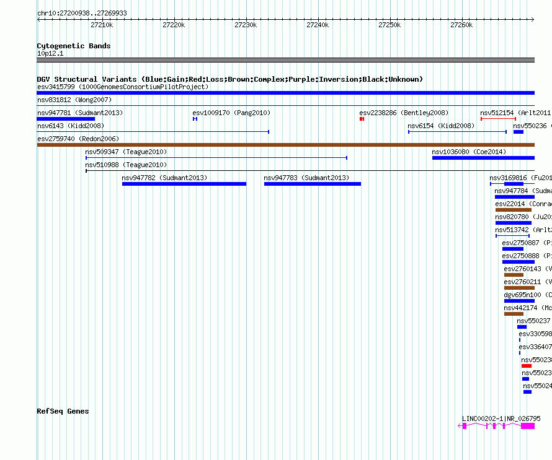Screen dimensions: 552x460
Task: Click the 27220k ruler position
Action: click(174, 25)
